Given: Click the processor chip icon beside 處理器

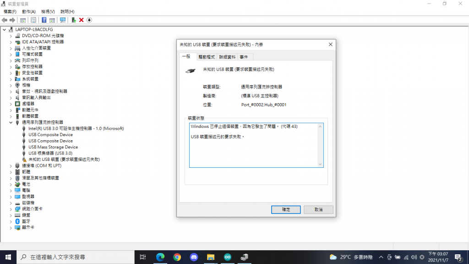Looking at the screenshot, I should (x=17, y=104).
